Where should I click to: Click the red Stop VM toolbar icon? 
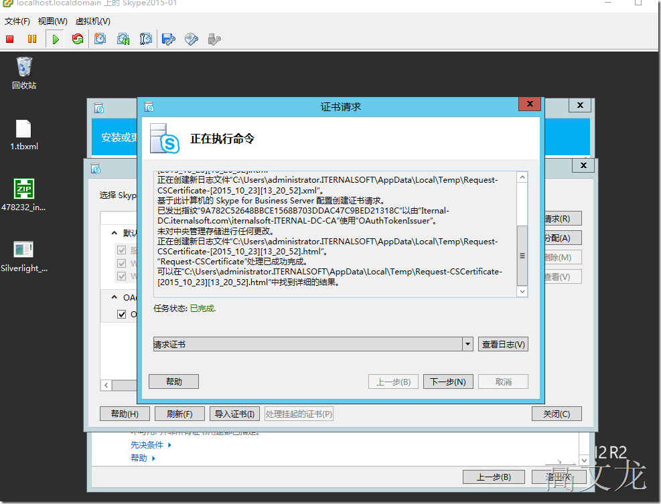(9, 39)
